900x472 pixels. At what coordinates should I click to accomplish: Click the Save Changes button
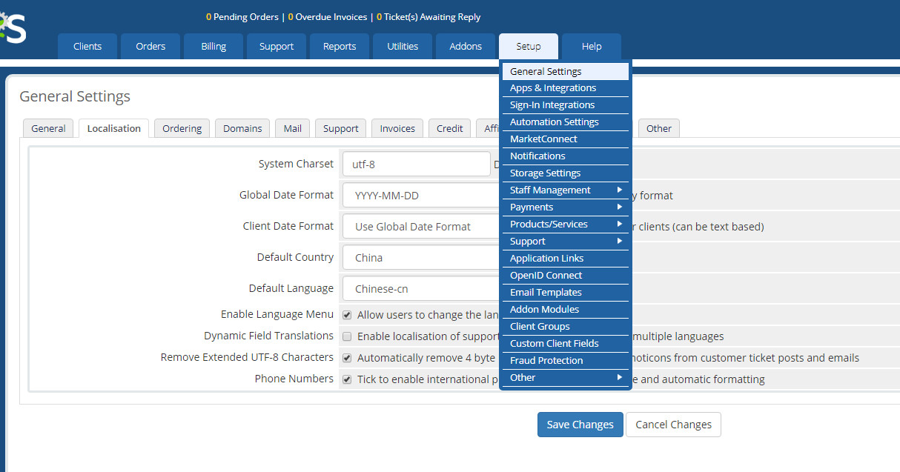coord(580,425)
